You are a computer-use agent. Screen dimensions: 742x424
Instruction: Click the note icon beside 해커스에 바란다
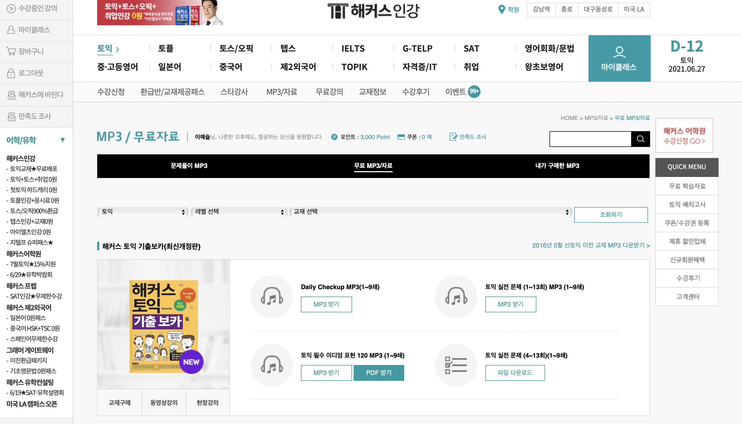point(11,95)
